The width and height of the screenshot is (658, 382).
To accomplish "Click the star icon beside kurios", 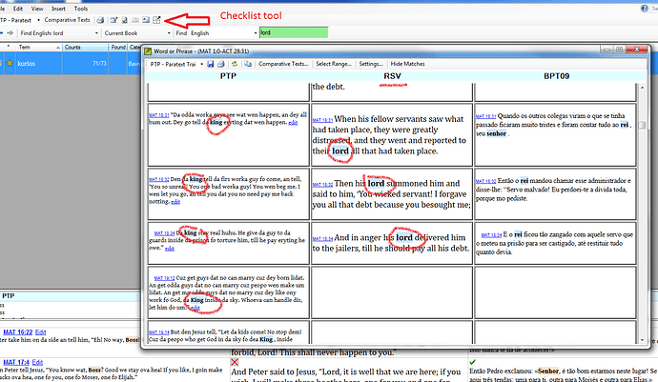I will click(x=10, y=63).
